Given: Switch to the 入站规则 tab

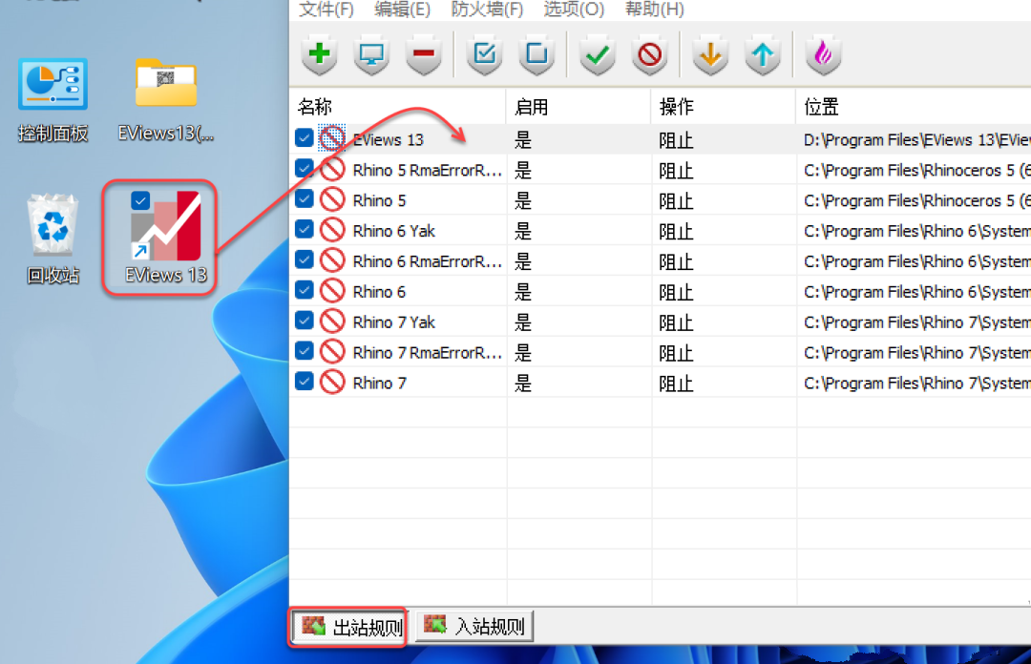Looking at the screenshot, I should click(x=474, y=626).
